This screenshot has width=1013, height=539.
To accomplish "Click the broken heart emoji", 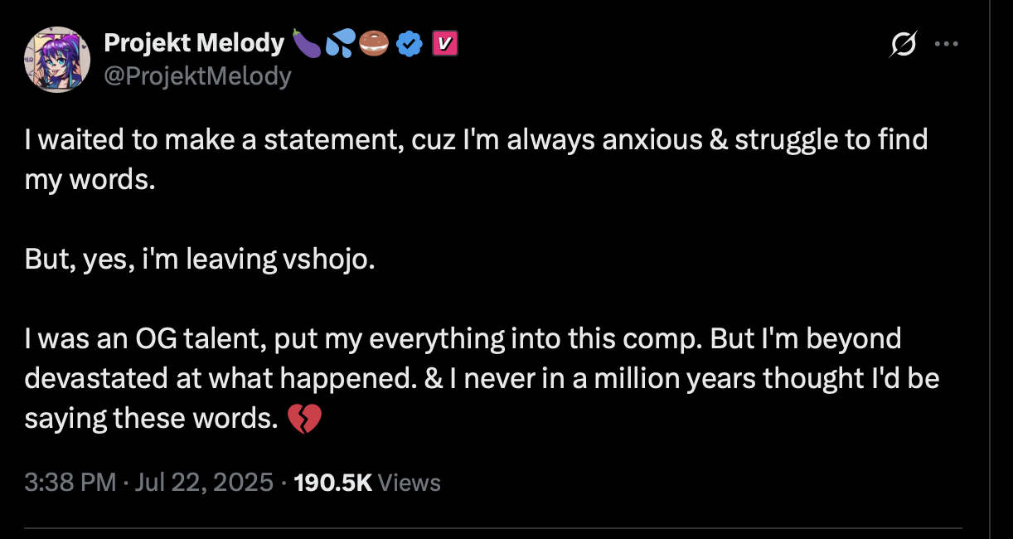I will pyautogui.click(x=303, y=420).
